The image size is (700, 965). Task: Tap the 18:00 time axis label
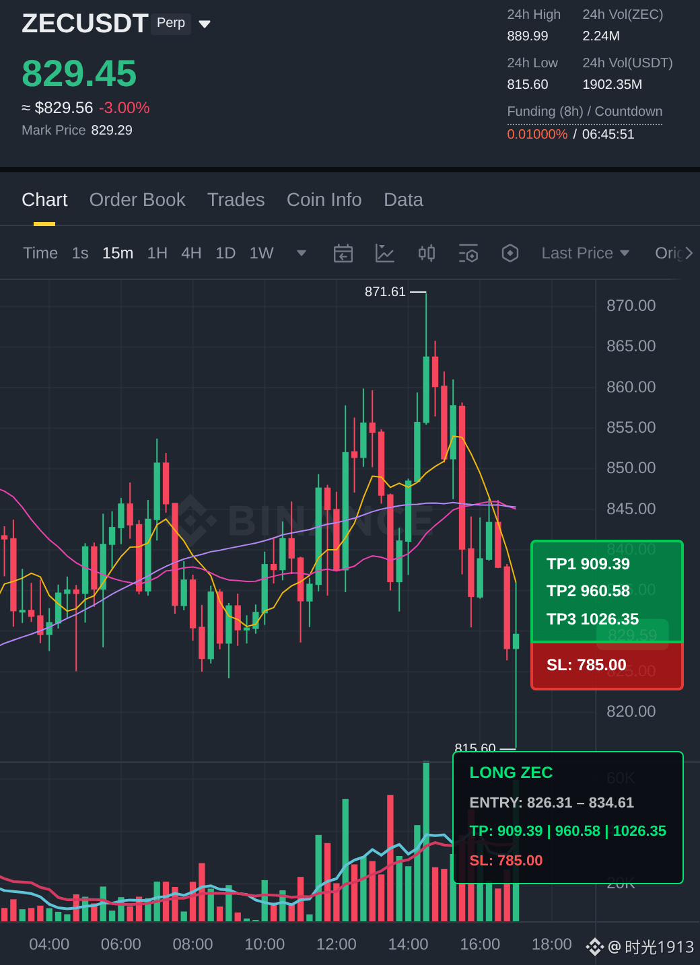pos(552,944)
